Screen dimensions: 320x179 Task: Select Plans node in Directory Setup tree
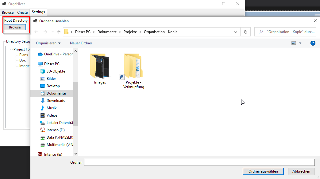pyautogui.click(x=24, y=55)
